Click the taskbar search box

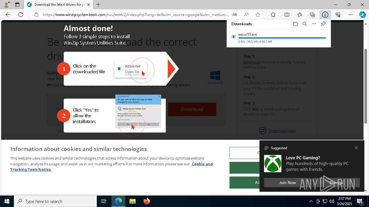pos(55,201)
